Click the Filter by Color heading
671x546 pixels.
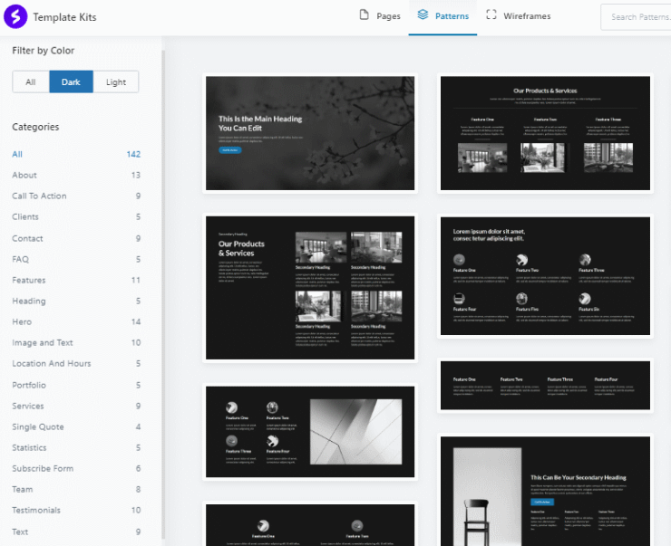point(44,51)
